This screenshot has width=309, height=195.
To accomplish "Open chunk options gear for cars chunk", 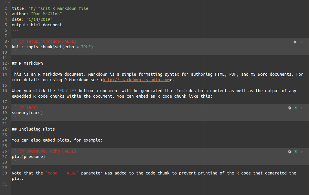I will (290, 108).
